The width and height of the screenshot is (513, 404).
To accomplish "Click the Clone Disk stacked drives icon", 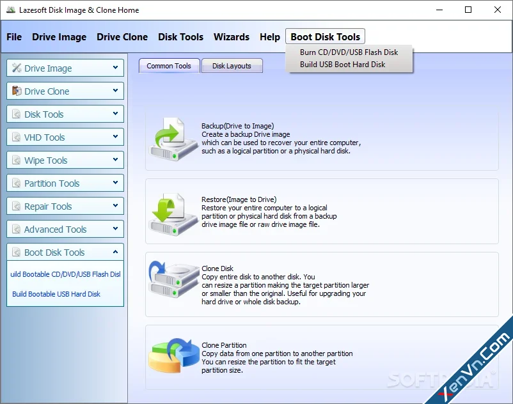I will (174, 279).
